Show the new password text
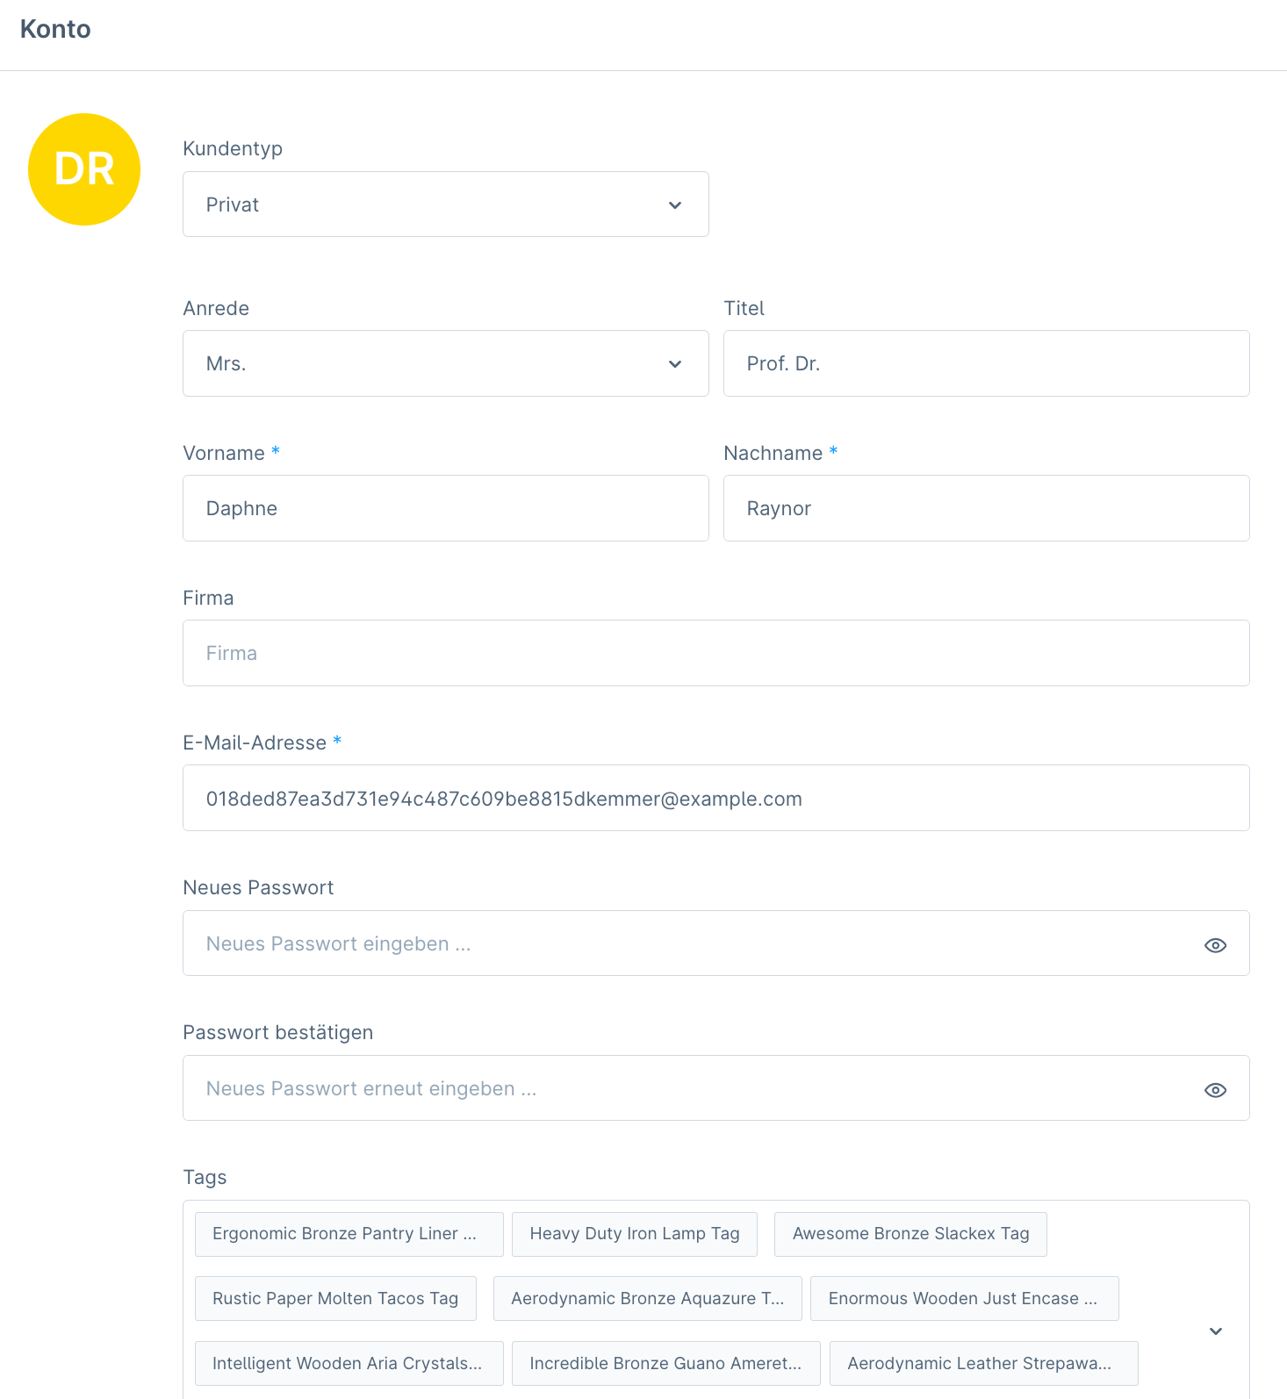The height and width of the screenshot is (1399, 1287). 1215,944
